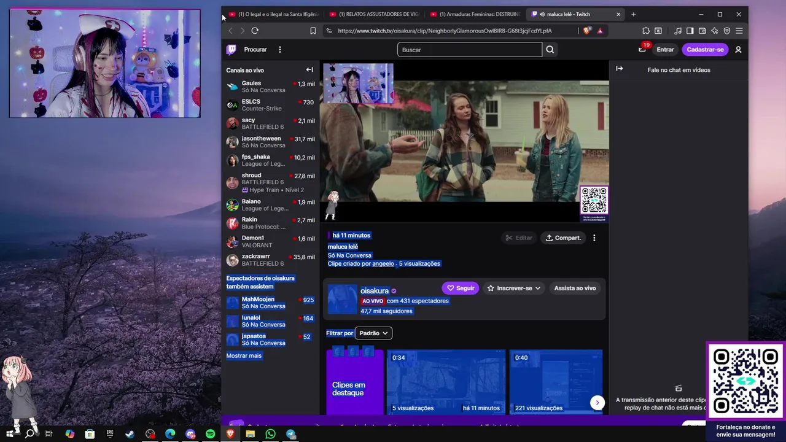Click the Windows Start button

pos(10,434)
